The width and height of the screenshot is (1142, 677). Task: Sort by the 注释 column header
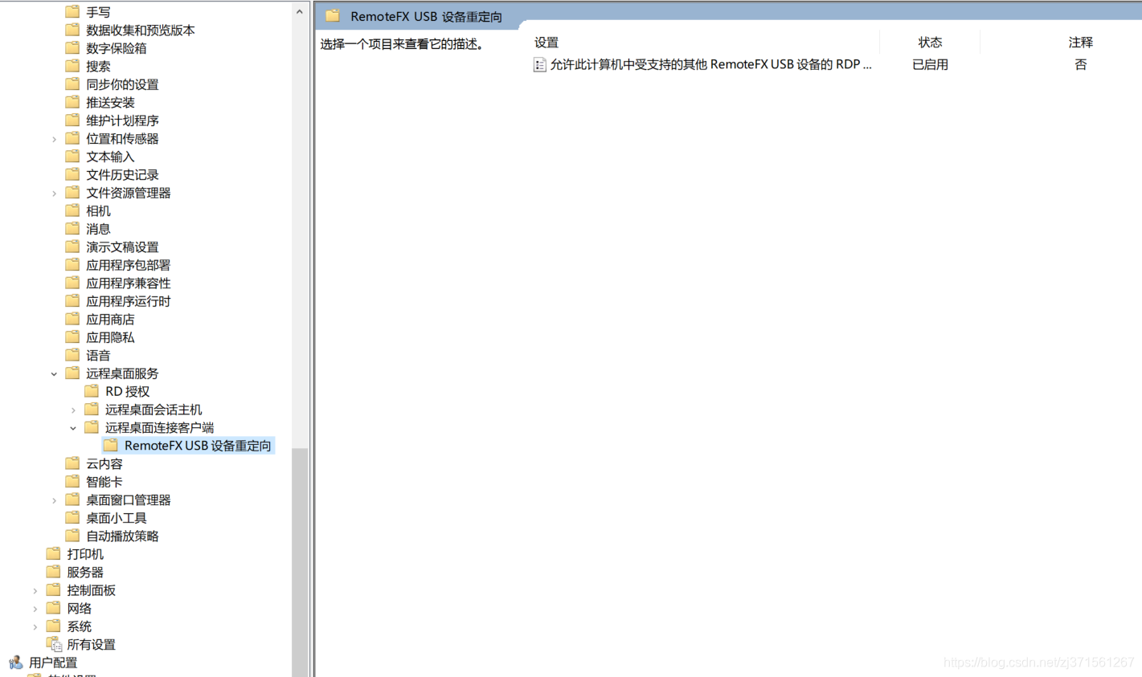(x=1080, y=43)
